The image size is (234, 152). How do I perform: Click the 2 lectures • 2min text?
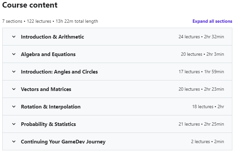coord(207,142)
